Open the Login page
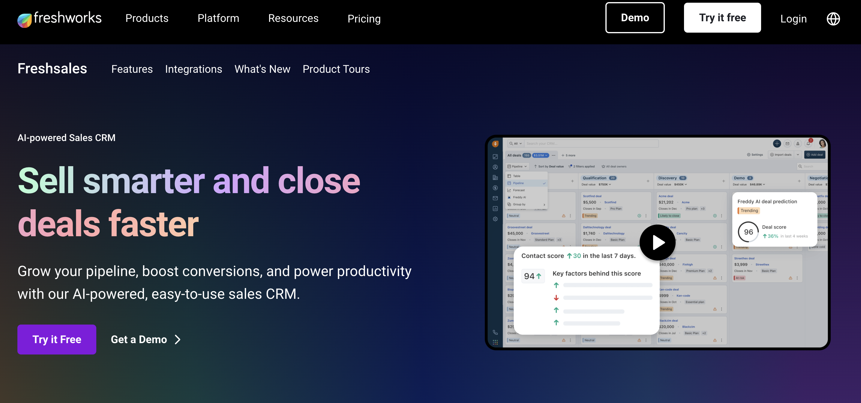The height and width of the screenshot is (403, 861). [x=793, y=19]
